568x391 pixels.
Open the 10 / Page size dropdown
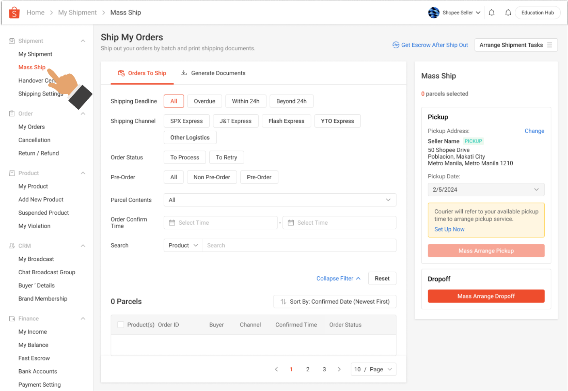tap(373, 369)
